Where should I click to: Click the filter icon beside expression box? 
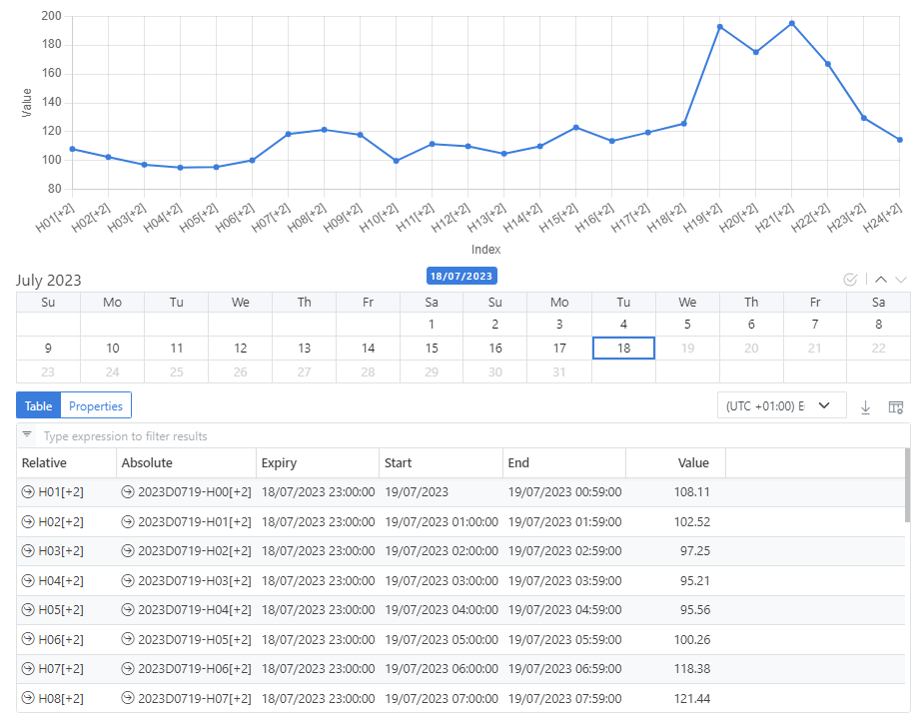click(x=27, y=436)
